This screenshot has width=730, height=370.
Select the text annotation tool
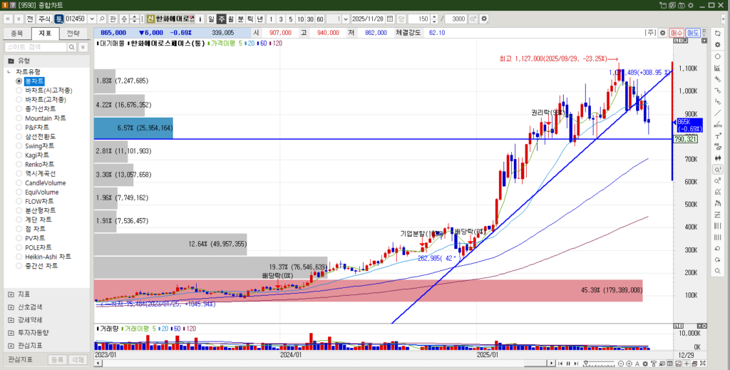(x=717, y=125)
